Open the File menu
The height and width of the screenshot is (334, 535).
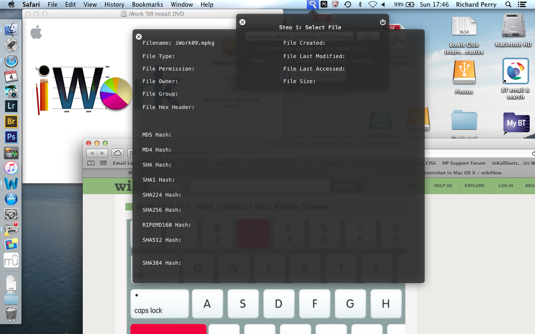coord(53,5)
